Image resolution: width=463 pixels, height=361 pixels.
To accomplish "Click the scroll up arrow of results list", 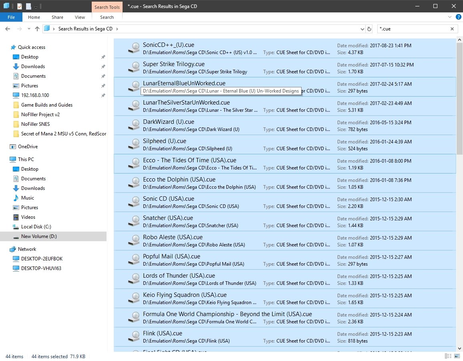I will [459, 40].
